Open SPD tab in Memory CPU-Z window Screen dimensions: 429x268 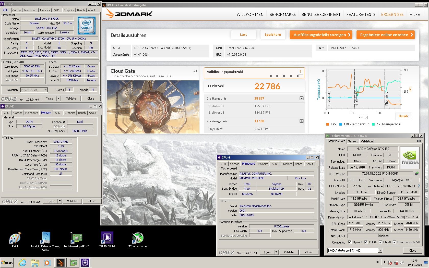[x=58, y=113]
